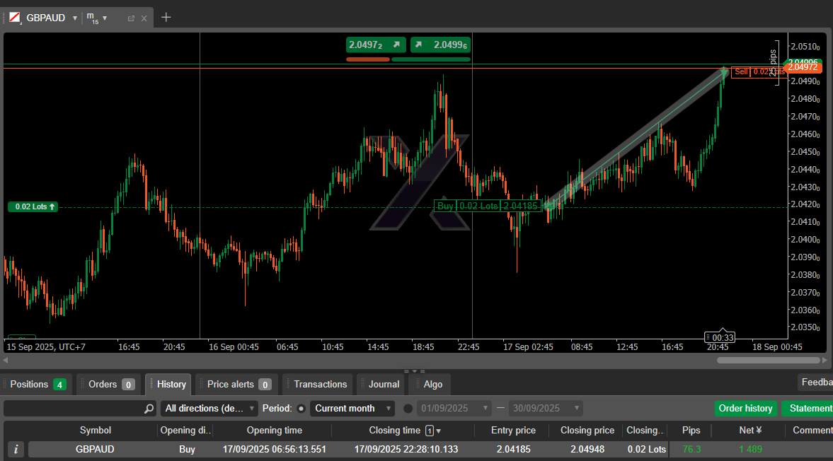Click the Statement button
833x461 pixels.
[810, 409]
